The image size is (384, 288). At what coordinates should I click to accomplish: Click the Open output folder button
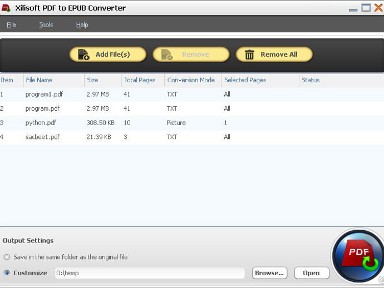point(312,273)
